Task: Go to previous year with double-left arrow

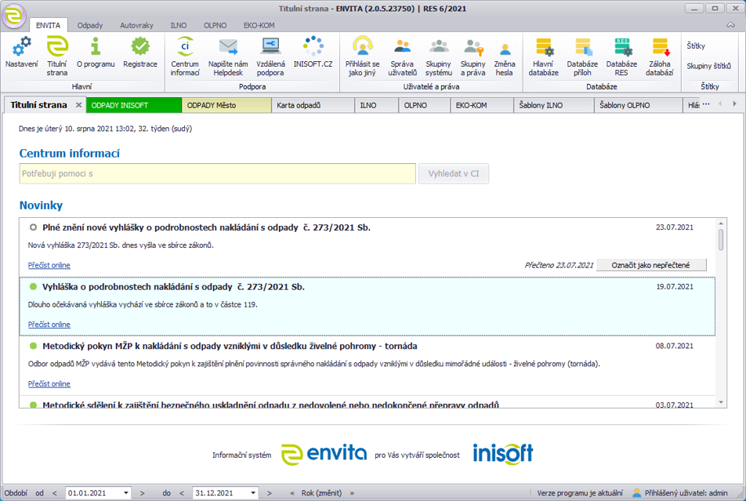Action: tap(292, 493)
